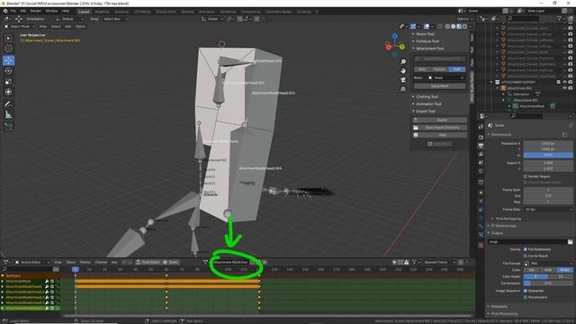Click the pan hand icon in the viewport
The width and height of the screenshot is (576, 324).
403,70
